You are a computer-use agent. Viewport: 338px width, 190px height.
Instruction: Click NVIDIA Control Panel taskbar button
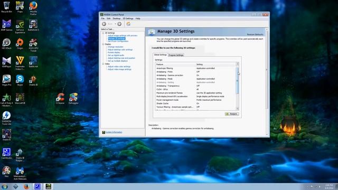pyautogui.click(x=48, y=186)
